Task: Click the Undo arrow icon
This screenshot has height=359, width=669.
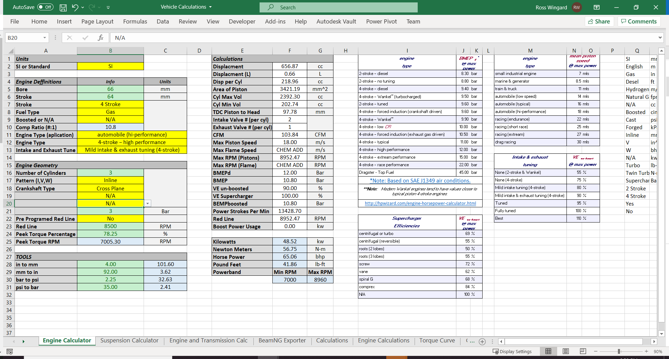Action: click(75, 7)
